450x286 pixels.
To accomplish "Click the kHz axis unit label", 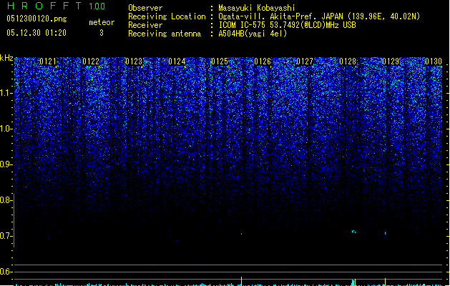I will (x=6, y=58).
